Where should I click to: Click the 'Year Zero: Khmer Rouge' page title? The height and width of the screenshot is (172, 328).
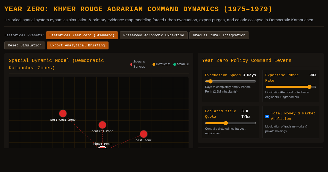138,9
